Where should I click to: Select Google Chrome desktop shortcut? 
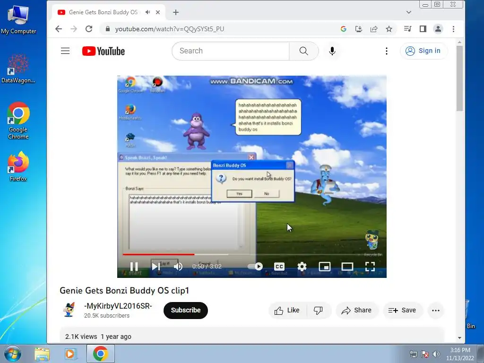coord(18,121)
